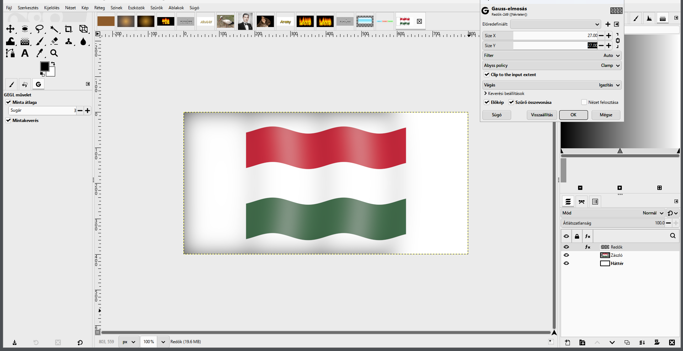
Task: Open the Szűrők menu
Action: pyautogui.click(x=157, y=8)
